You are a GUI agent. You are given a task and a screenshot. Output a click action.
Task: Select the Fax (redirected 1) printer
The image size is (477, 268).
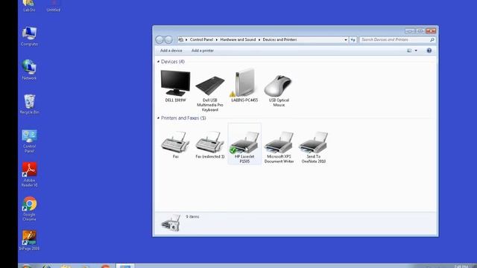tap(209, 142)
